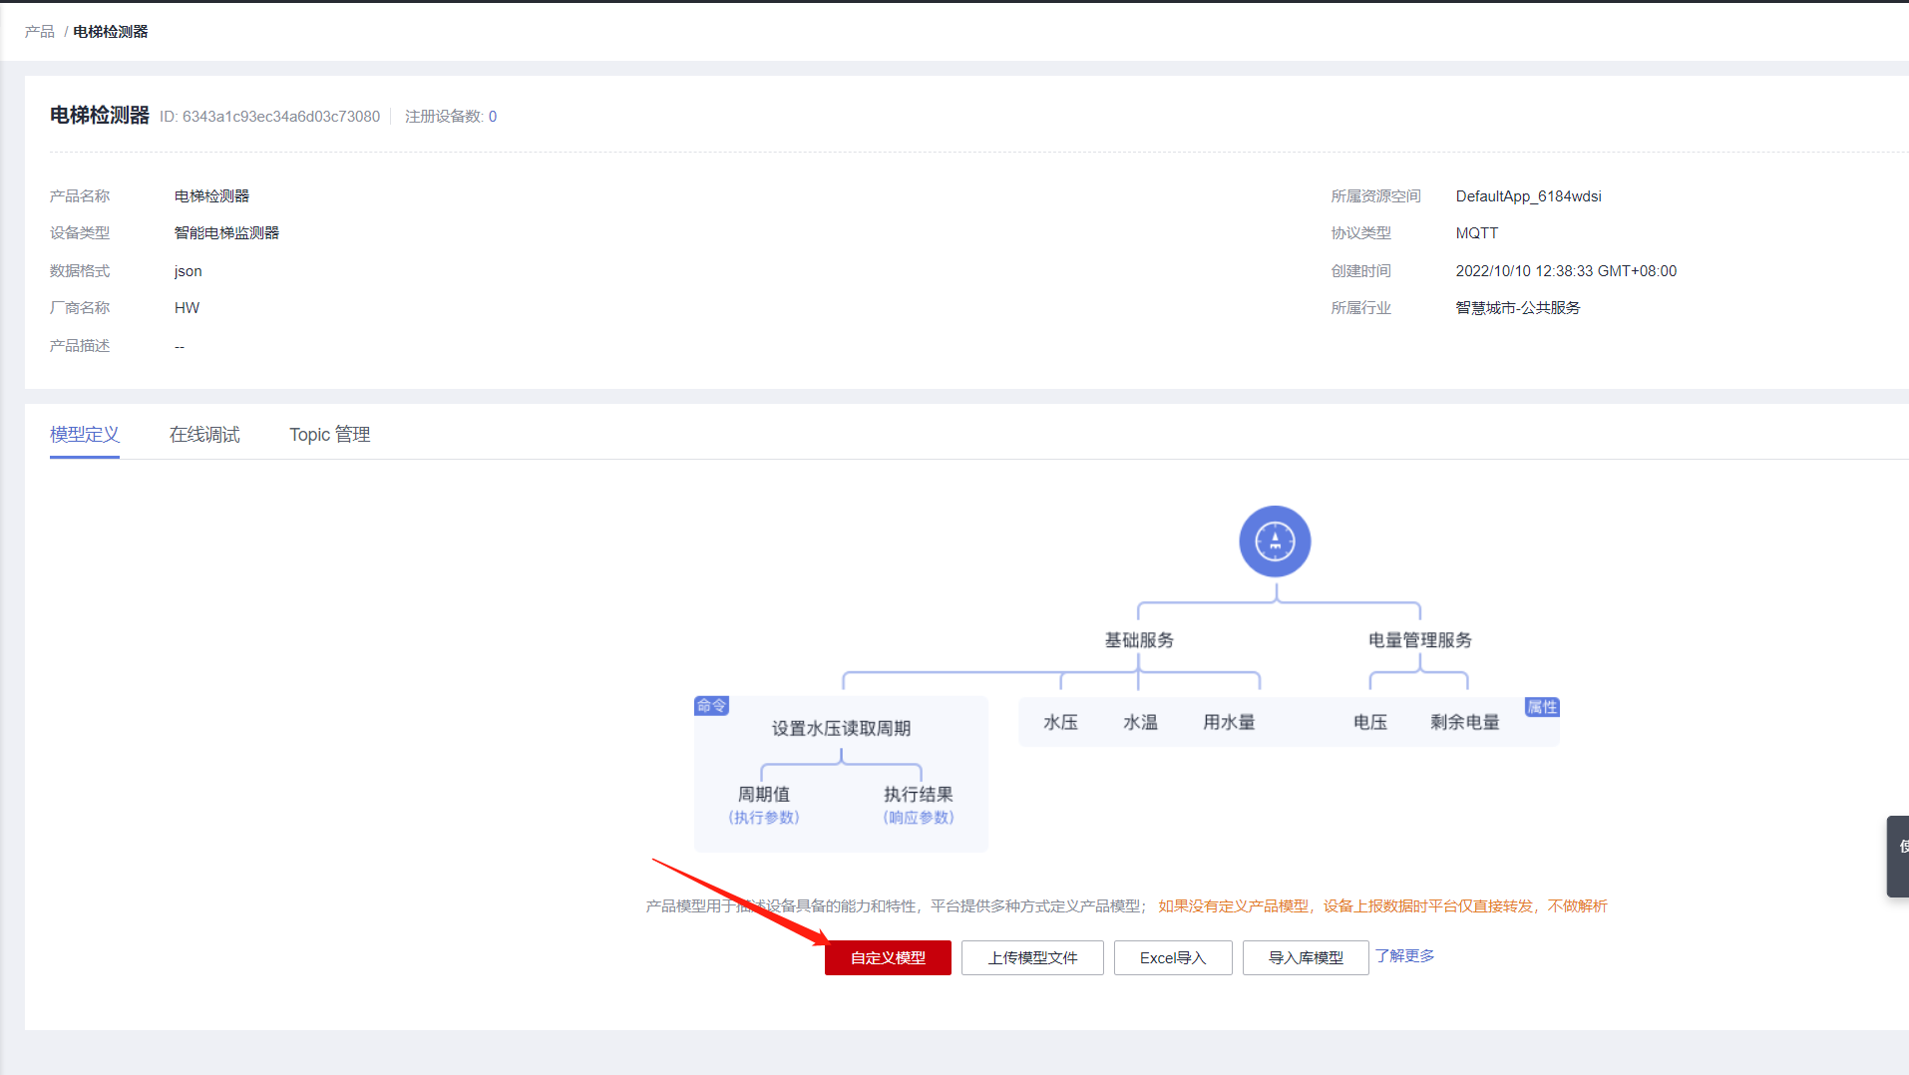Click the 电梯检测器 breadcrumb item
1909x1075 pixels.
pos(111,32)
